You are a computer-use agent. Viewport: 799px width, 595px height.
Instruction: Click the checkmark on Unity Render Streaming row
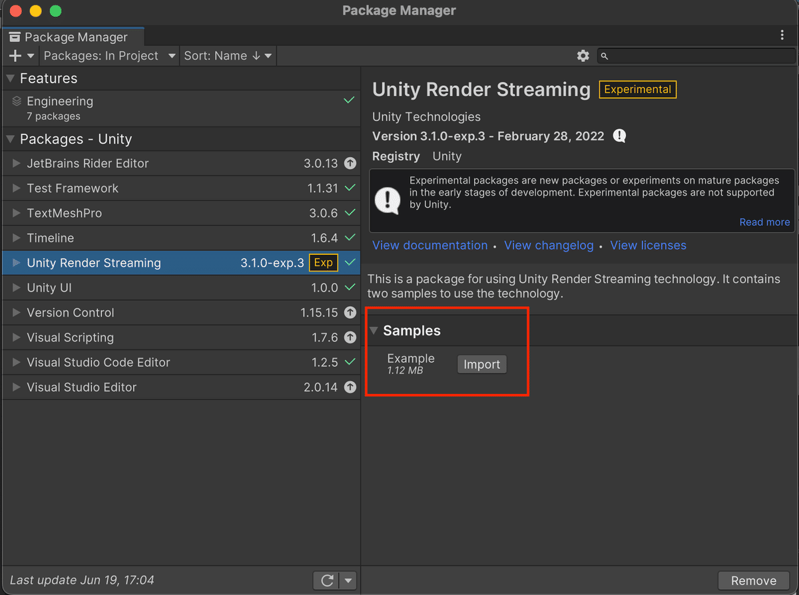click(x=350, y=263)
